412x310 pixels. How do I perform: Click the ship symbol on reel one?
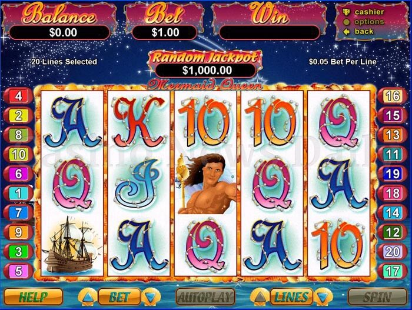72,245
